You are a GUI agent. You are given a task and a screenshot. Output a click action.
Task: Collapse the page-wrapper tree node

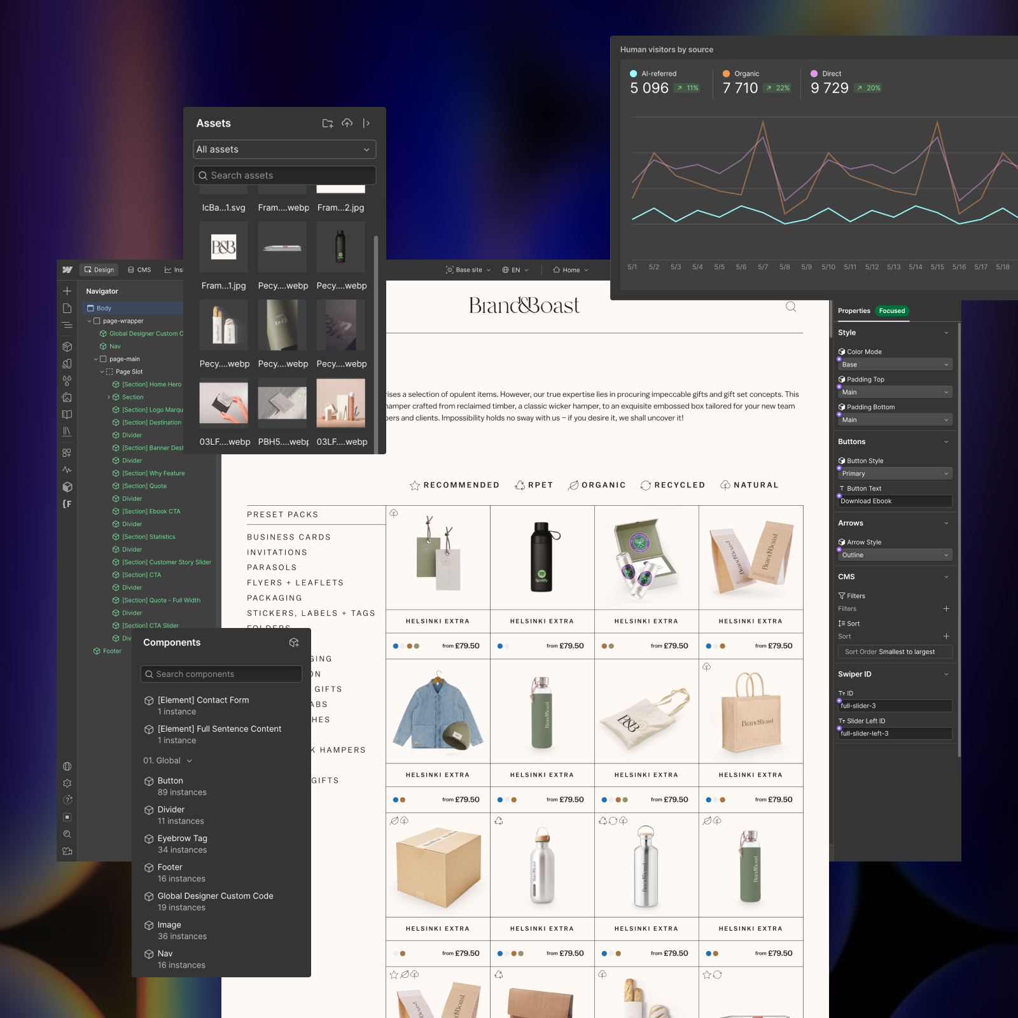pyautogui.click(x=89, y=321)
